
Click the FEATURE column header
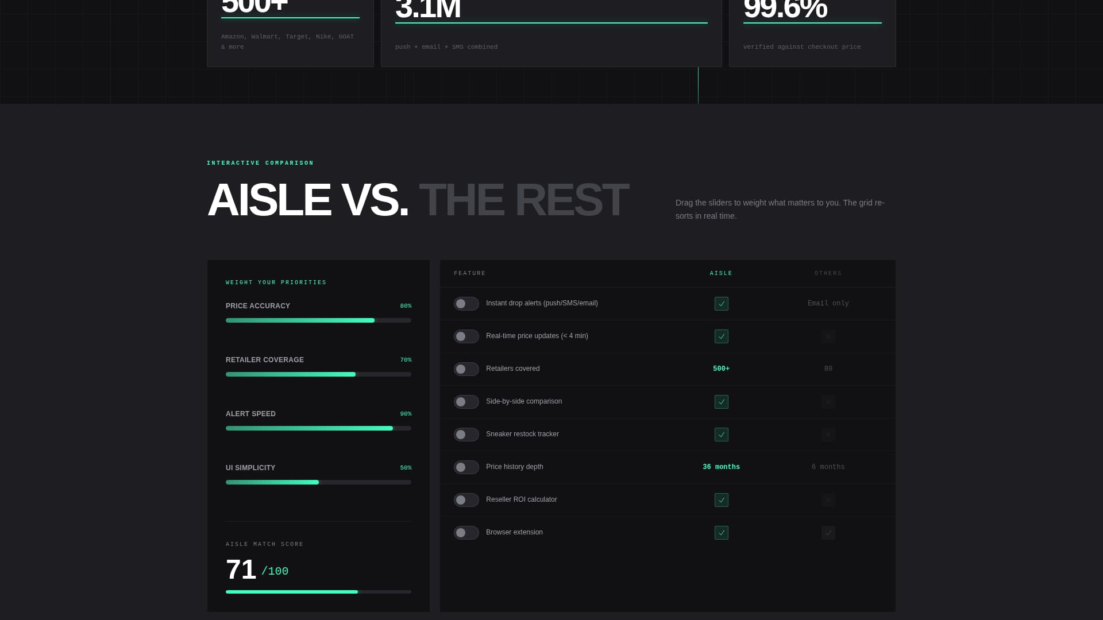point(470,273)
